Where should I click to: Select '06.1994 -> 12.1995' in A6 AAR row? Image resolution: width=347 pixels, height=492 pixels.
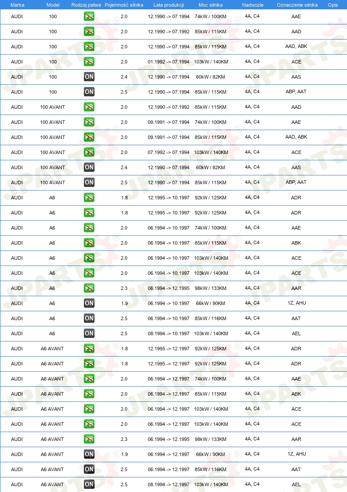169,288
